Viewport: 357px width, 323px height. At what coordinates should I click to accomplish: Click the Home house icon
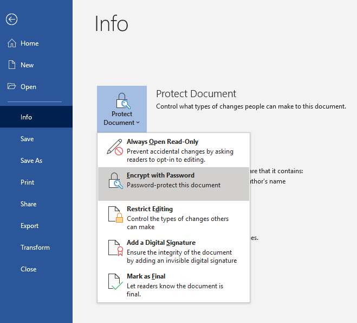[x=12, y=43]
